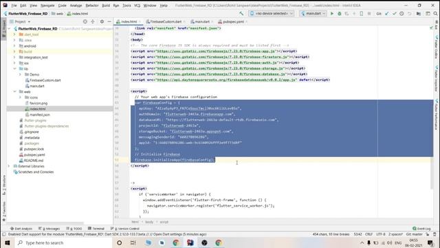The width and height of the screenshot is (440, 248).
Task: Open the Version Control tool window
Action: pos(125,229)
